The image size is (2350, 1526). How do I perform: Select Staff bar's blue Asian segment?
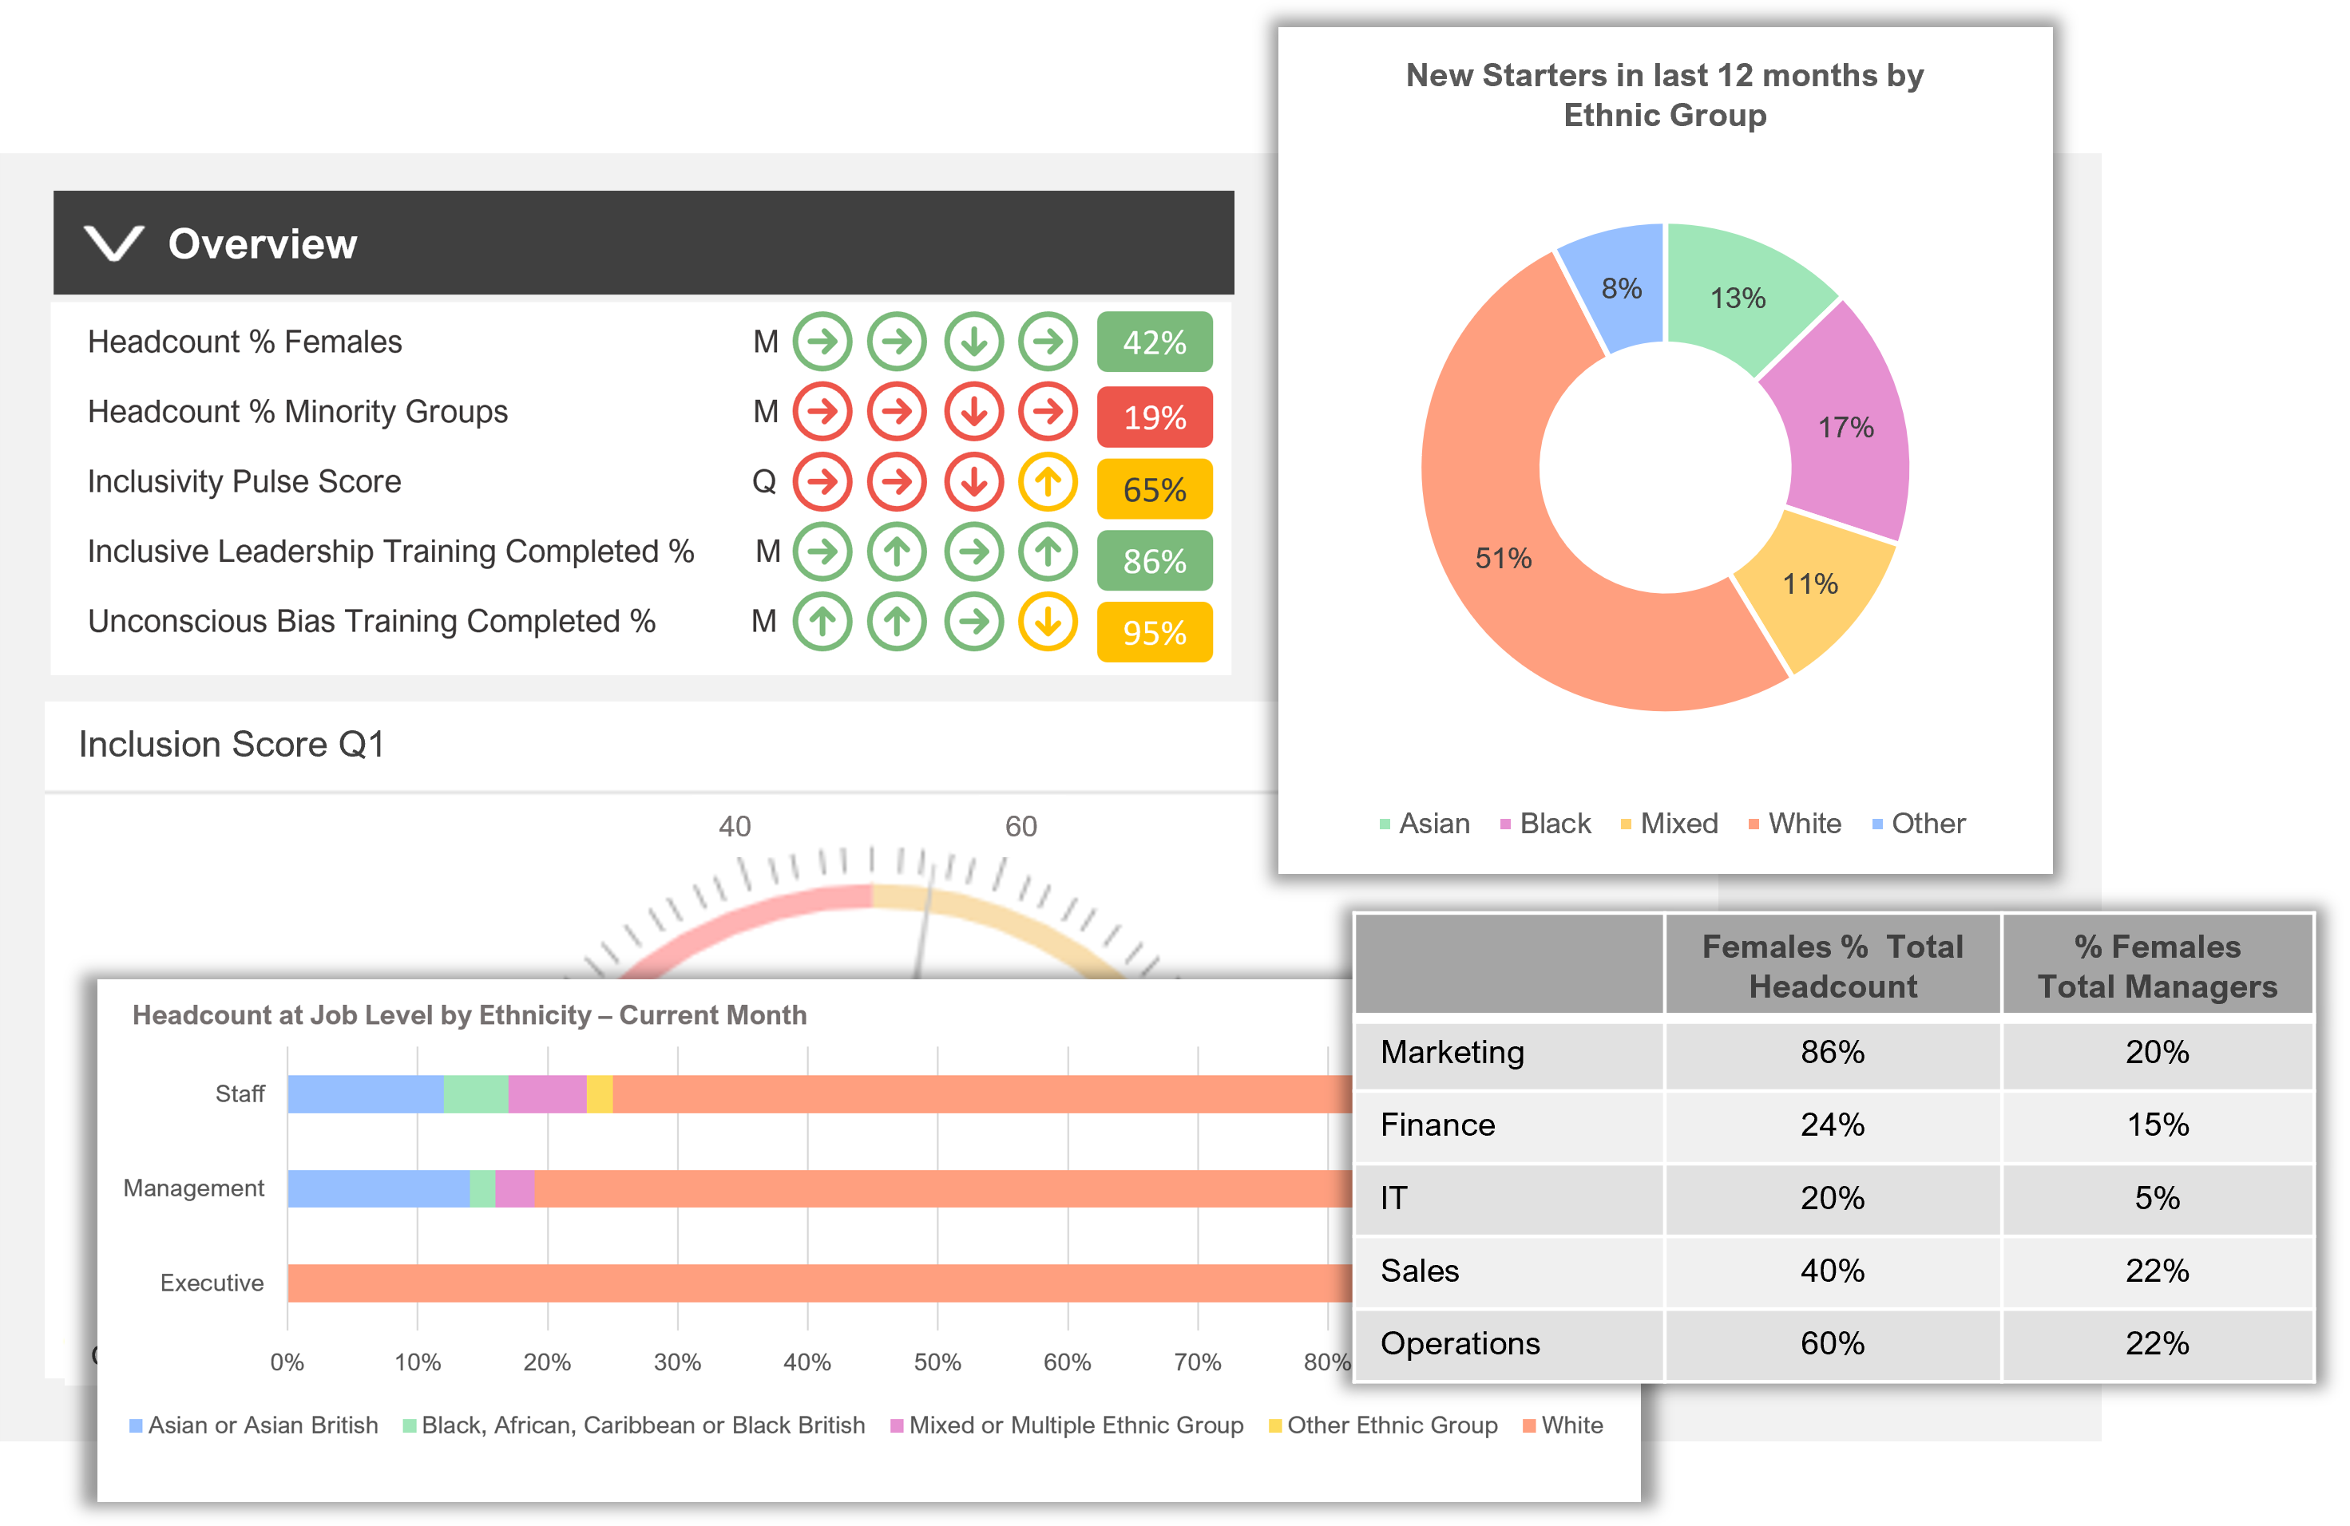click(366, 1093)
